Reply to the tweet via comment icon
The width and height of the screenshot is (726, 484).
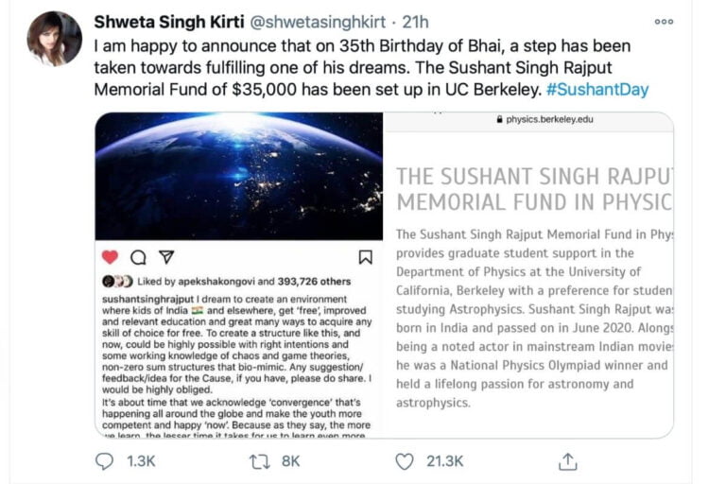105,461
